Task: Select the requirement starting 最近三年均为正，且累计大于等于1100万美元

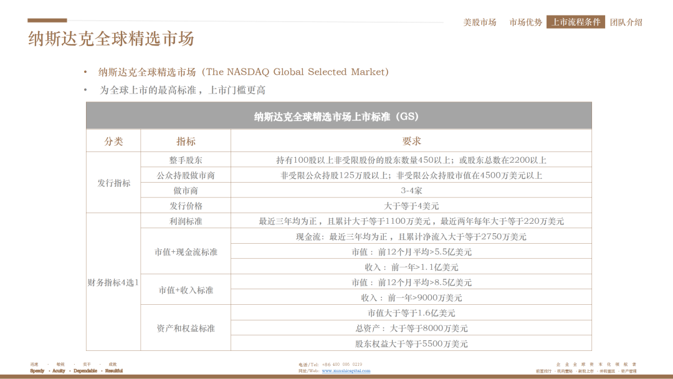Action: pyautogui.click(x=411, y=221)
